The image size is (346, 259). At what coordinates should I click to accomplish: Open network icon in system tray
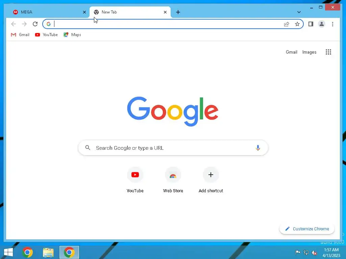point(306,252)
